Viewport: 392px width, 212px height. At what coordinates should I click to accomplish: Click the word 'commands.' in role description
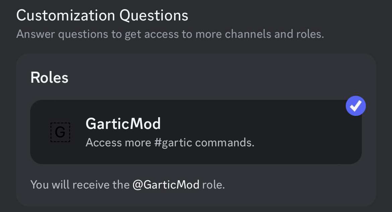click(x=224, y=143)
